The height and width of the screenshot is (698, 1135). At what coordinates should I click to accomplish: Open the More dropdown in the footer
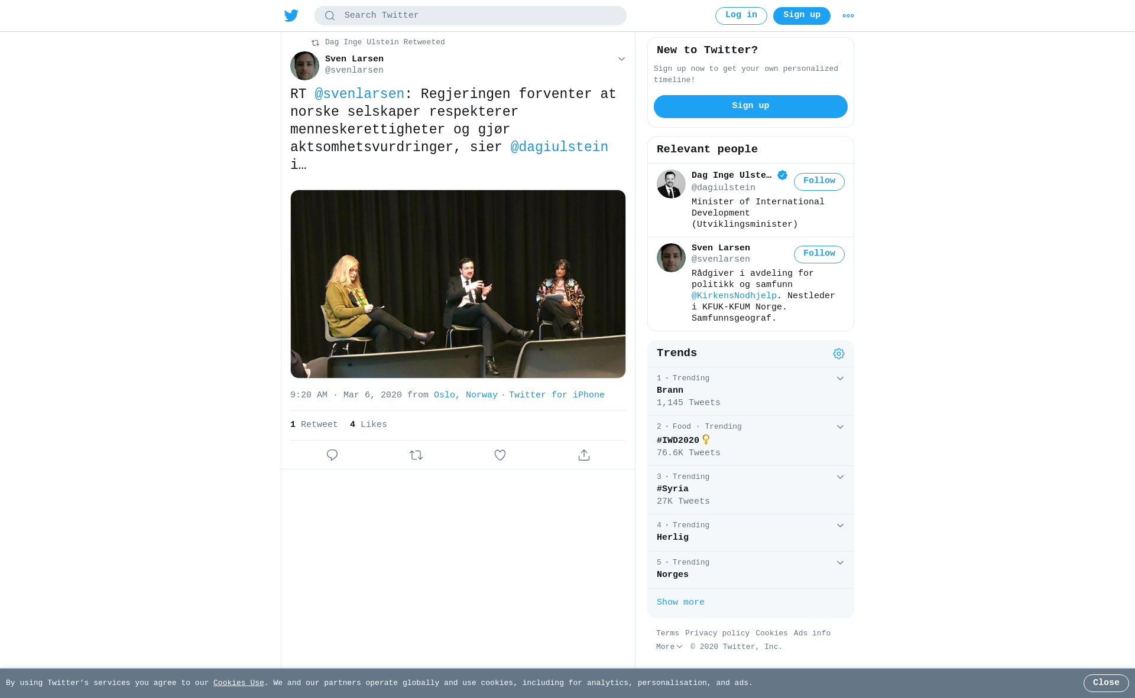(x=669, y=647)
